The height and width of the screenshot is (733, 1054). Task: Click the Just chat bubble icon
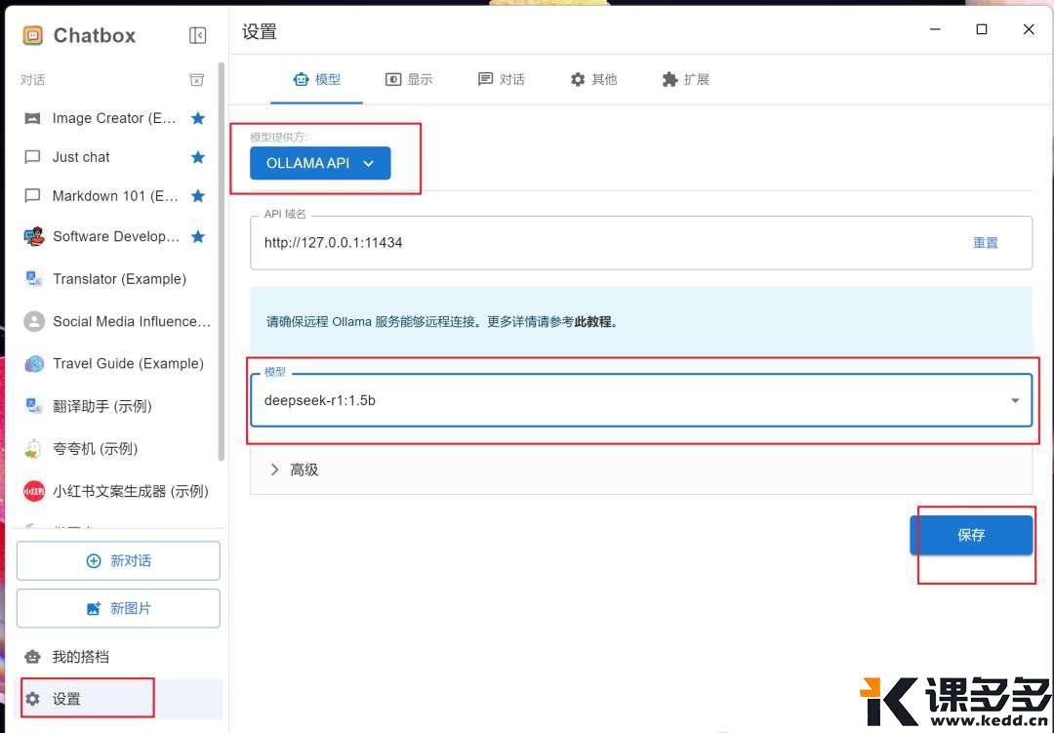32,157
